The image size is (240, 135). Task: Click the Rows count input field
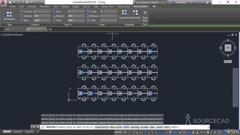coord(76,12)
